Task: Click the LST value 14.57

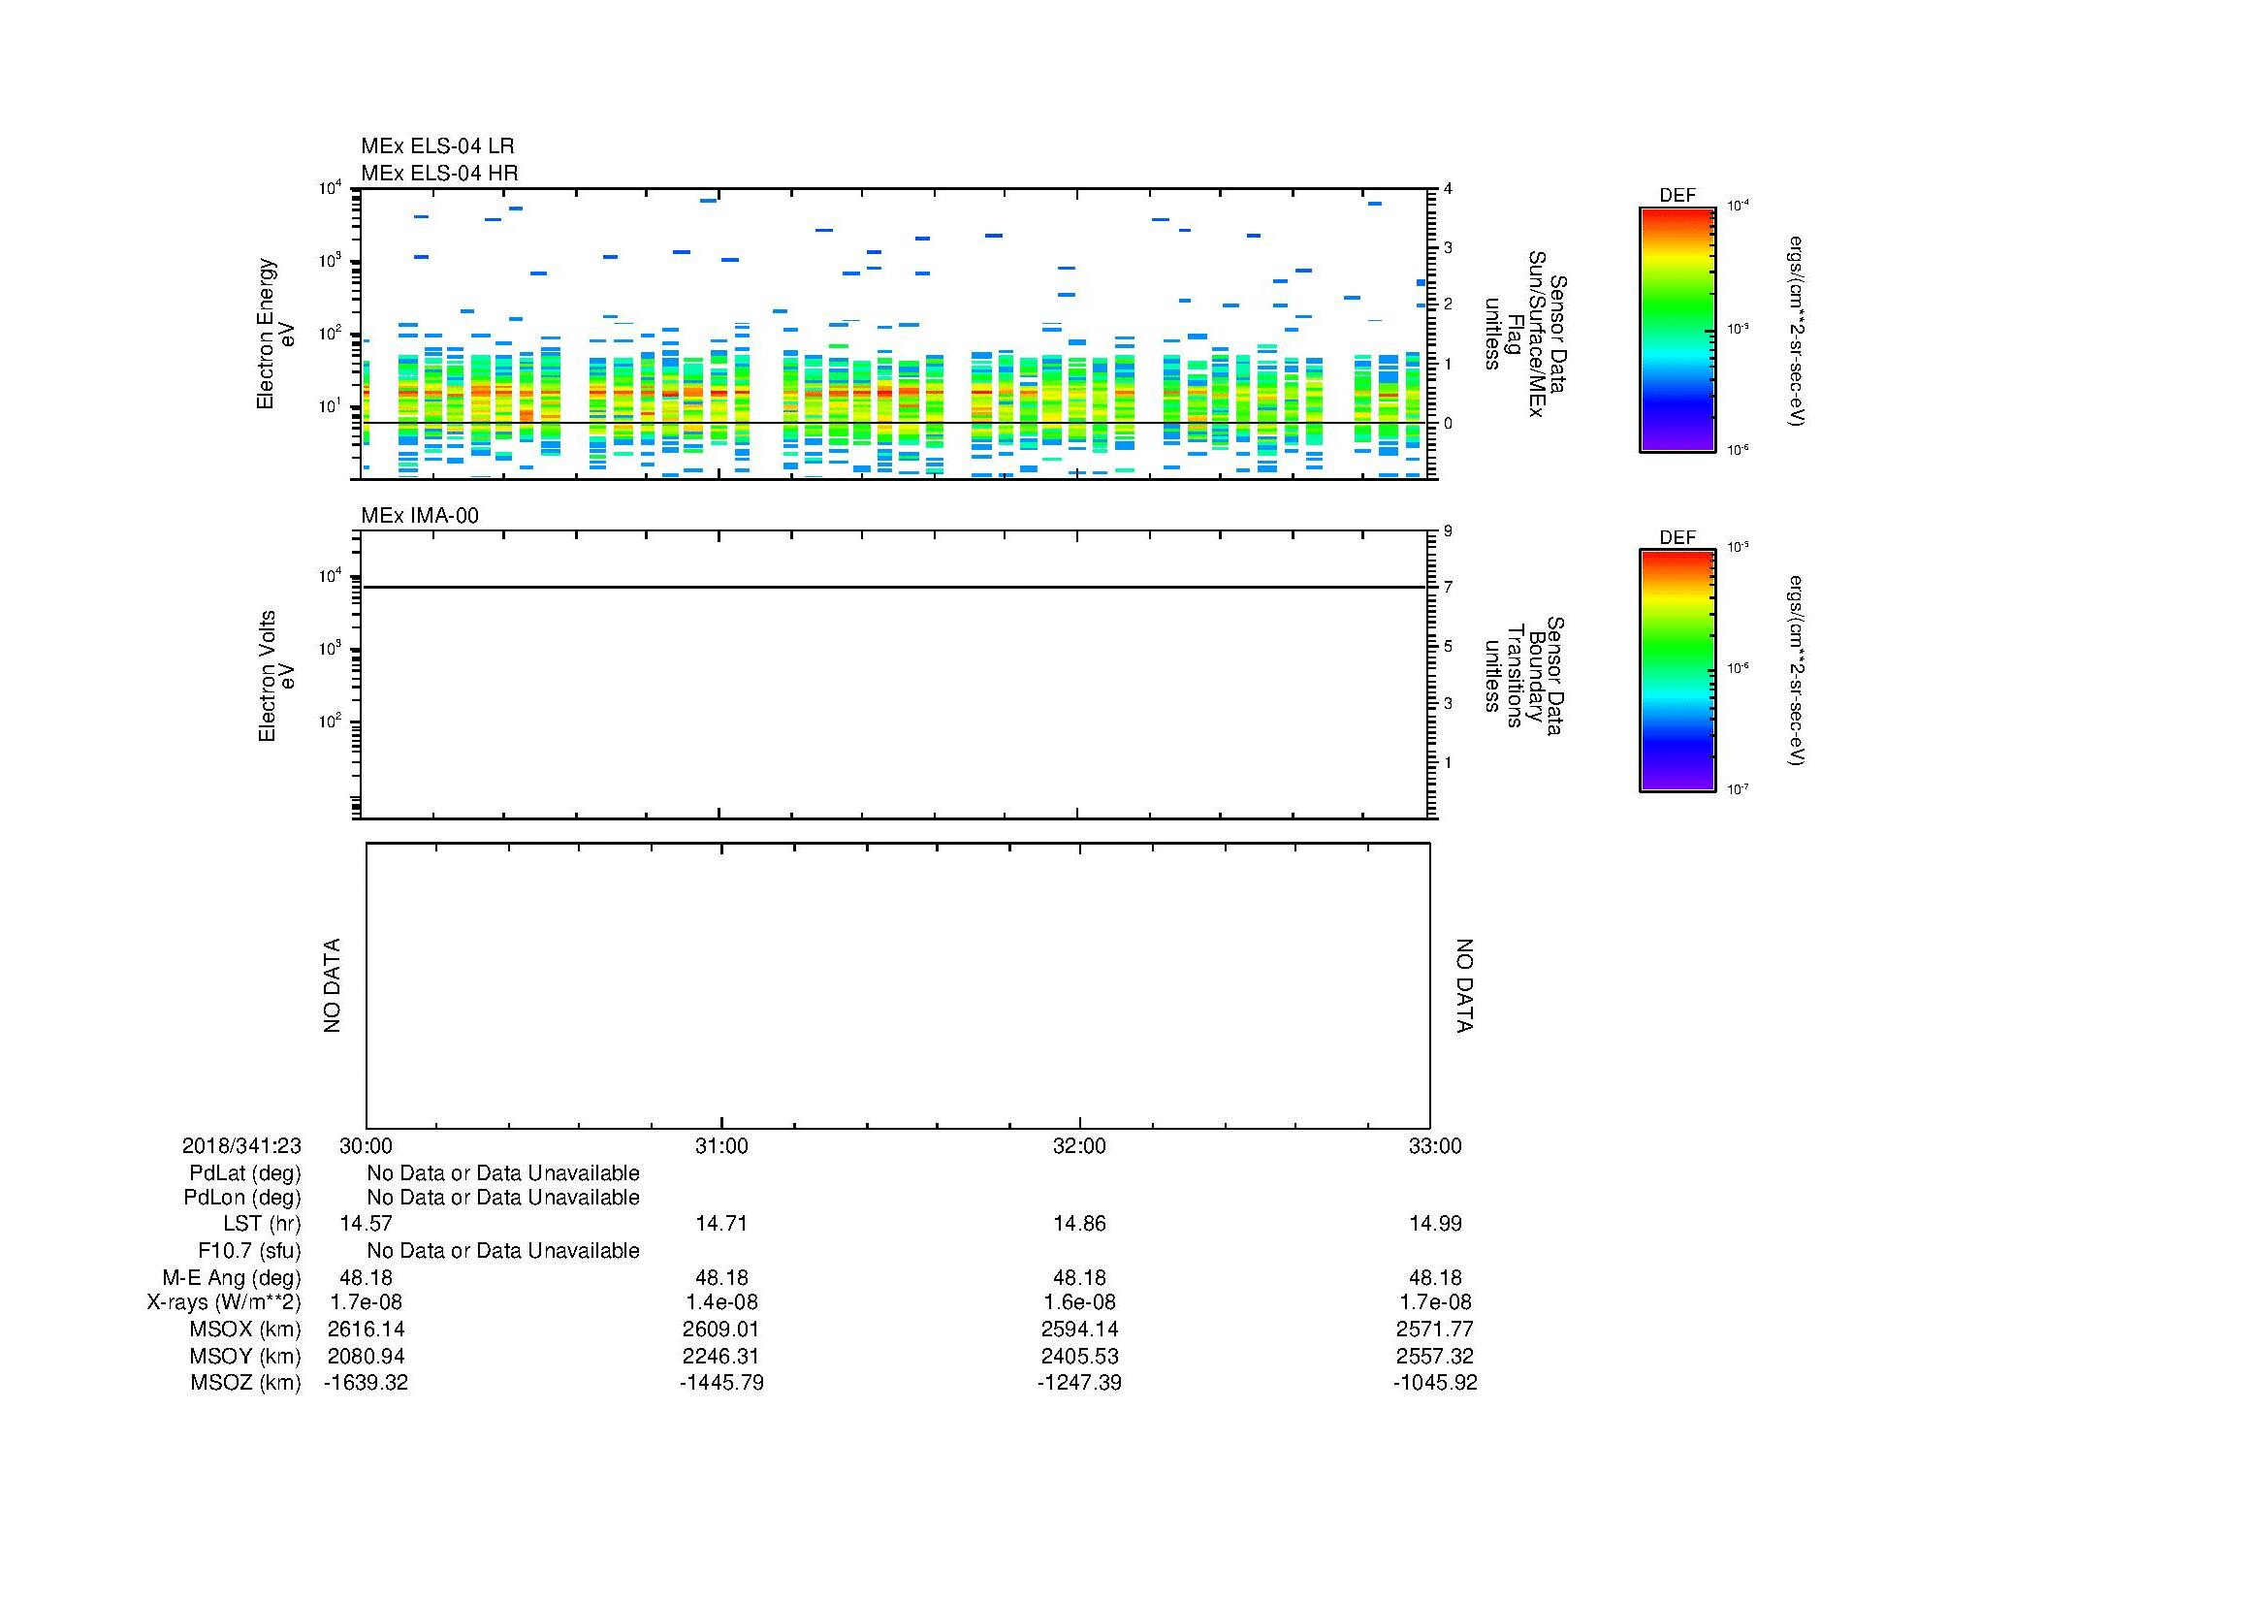Action: [x=366, y=1224]
